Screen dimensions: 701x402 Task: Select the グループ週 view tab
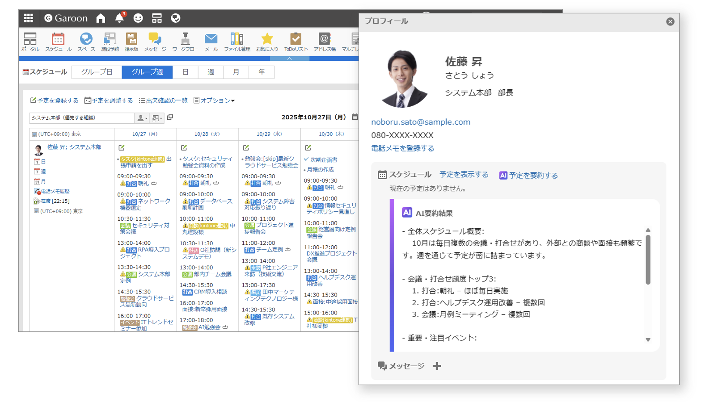pyautogui.click(x=147, y=72)
